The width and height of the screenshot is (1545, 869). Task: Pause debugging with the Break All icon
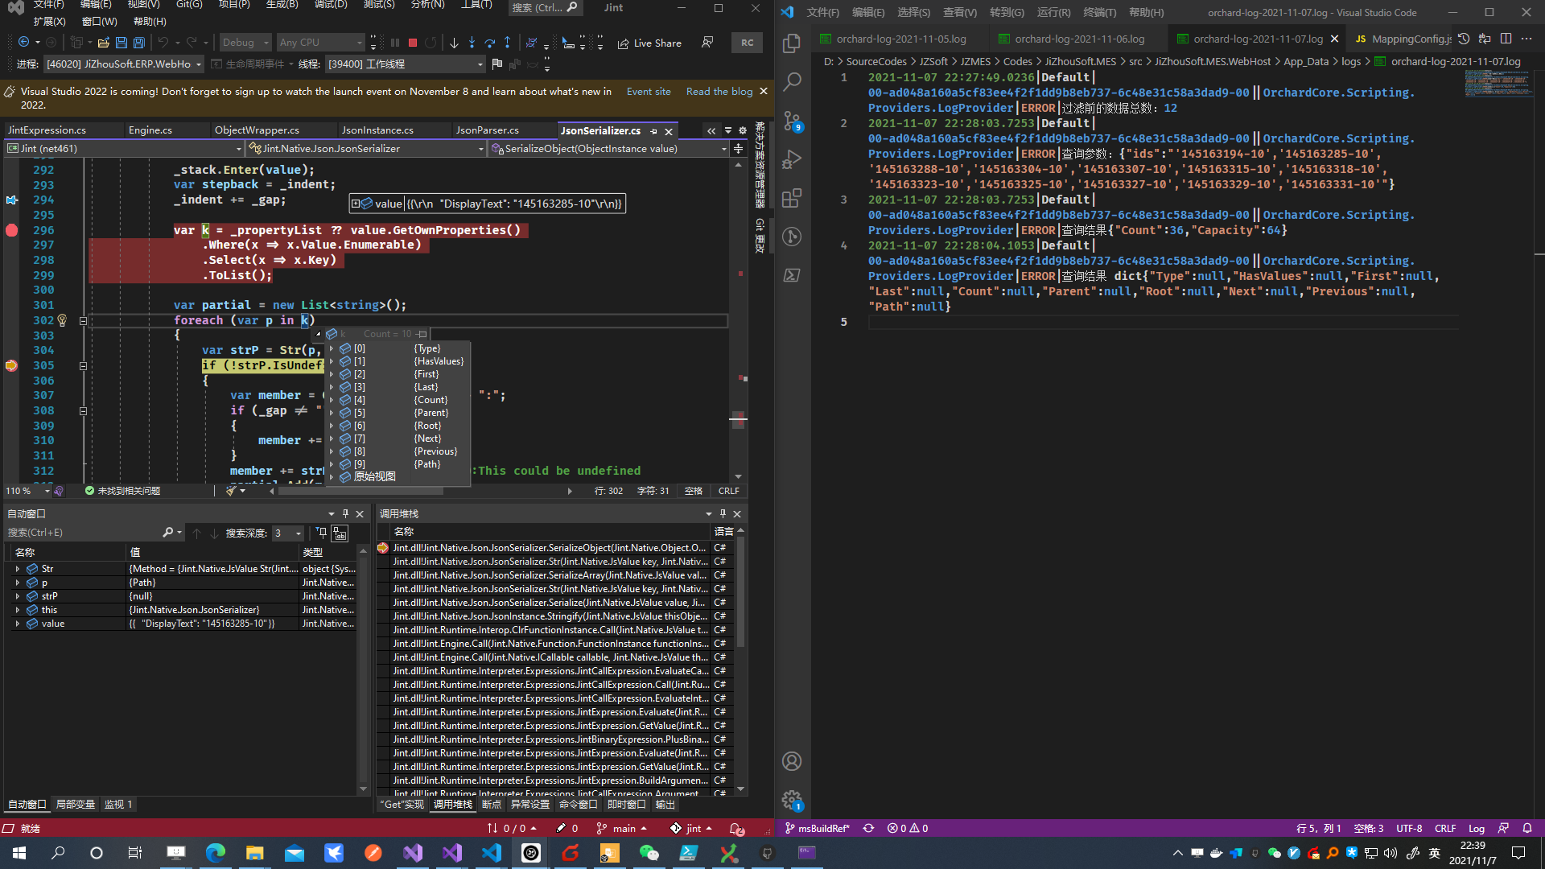pos(394,42)
